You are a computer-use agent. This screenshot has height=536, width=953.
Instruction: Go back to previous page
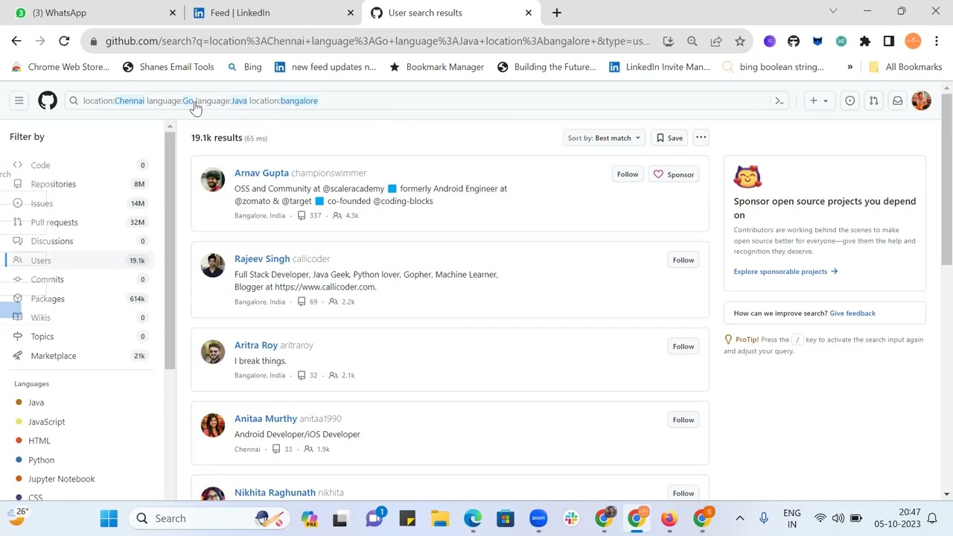coord(16,41)
